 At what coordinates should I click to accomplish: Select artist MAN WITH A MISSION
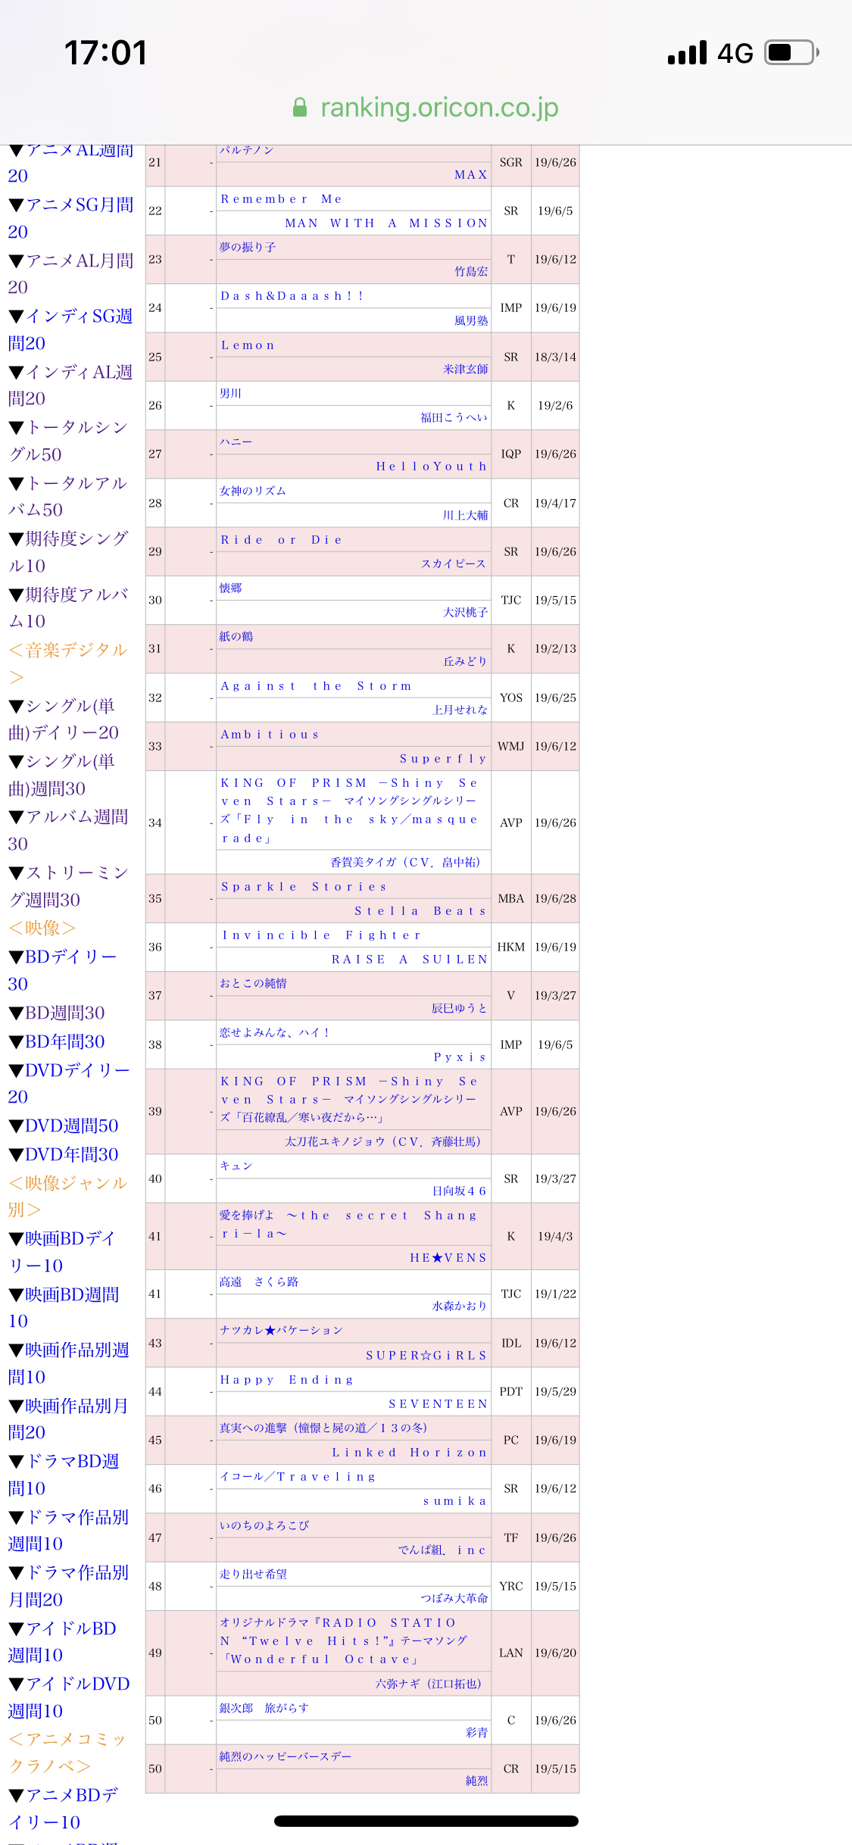[386, 223]
